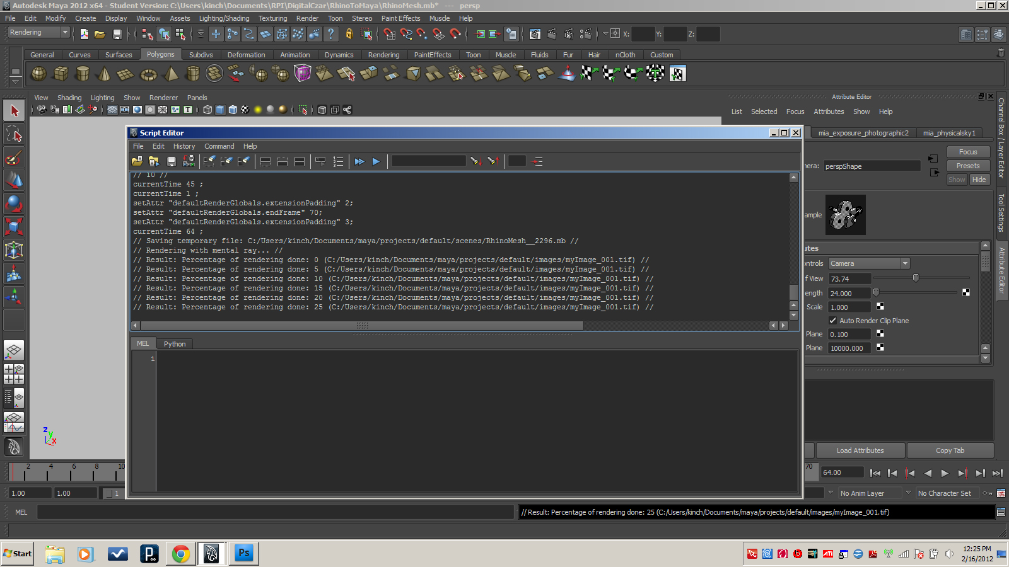Launch Photoshop from the taskbar

coord(243,554)
